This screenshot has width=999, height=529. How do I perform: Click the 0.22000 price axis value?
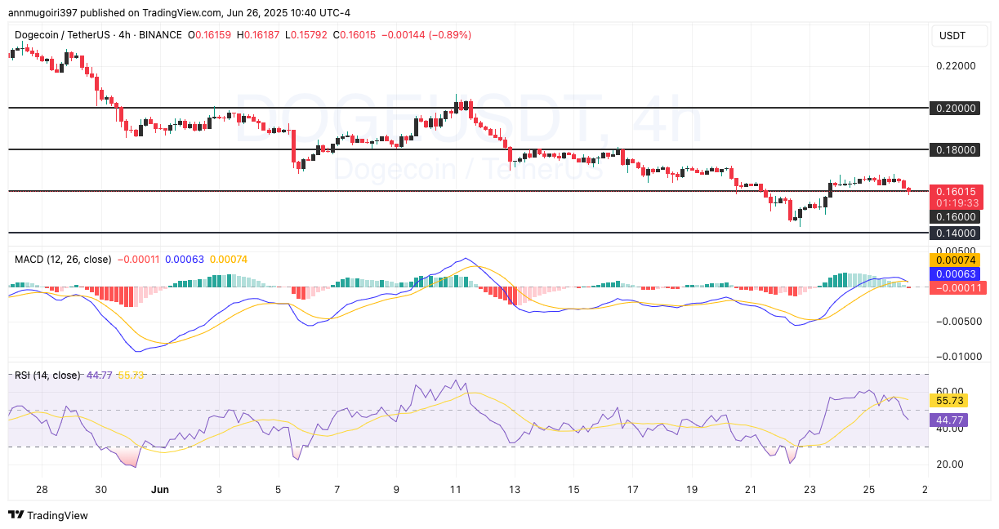[957, 66]
